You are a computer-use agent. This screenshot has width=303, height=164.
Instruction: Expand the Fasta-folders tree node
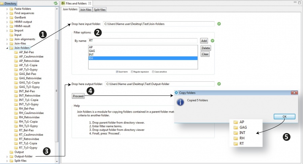point(7,9)
